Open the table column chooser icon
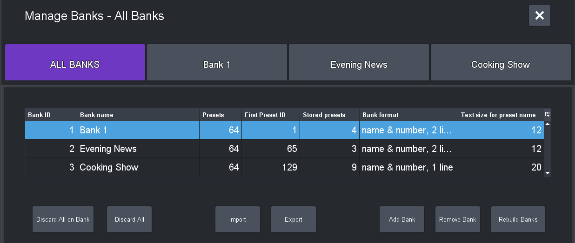Viewport: 575px width, 243px height. [x=548, y=114]
